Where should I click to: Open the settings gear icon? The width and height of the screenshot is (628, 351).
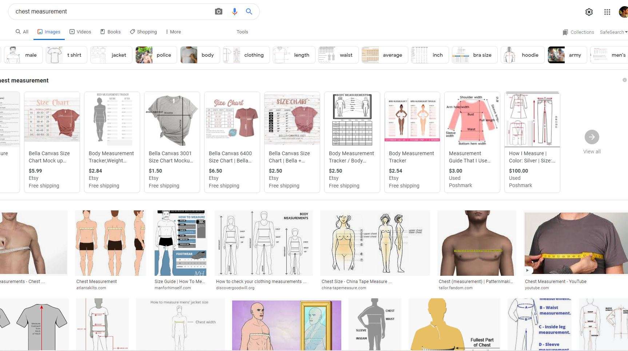[589, 12]
